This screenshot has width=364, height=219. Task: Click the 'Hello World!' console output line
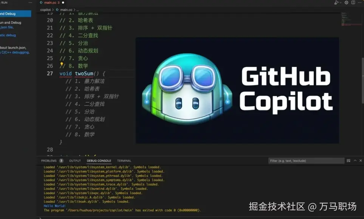coord(54,206)
